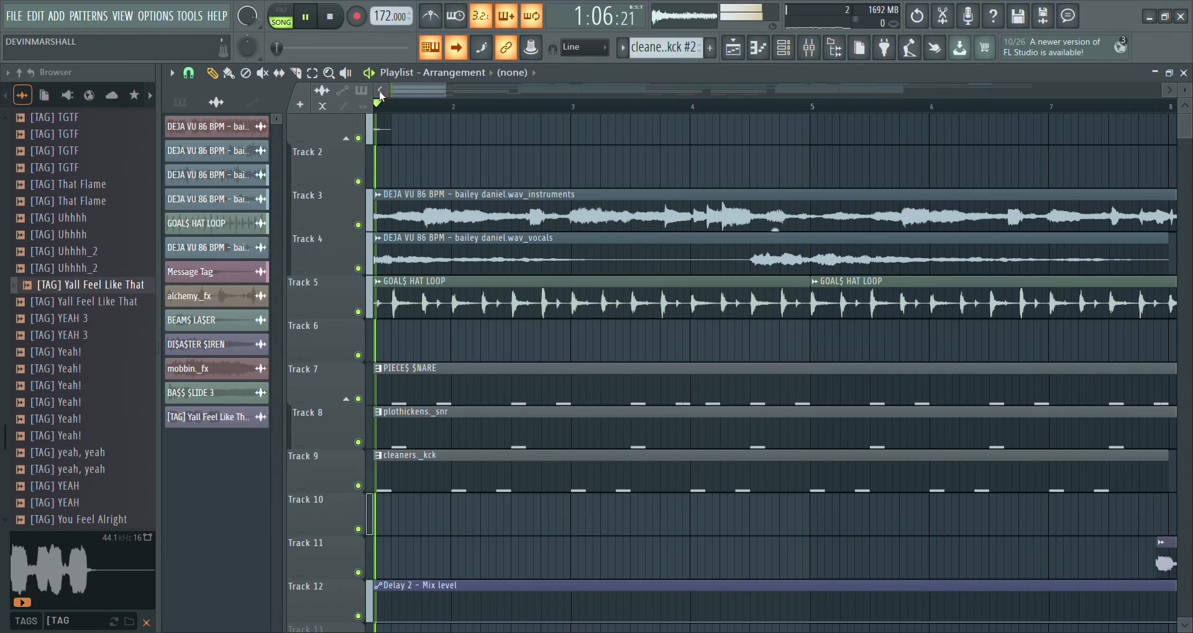Open the Mixer icon
This screenshot has height=633, width=1193.
tap(810, 48)
